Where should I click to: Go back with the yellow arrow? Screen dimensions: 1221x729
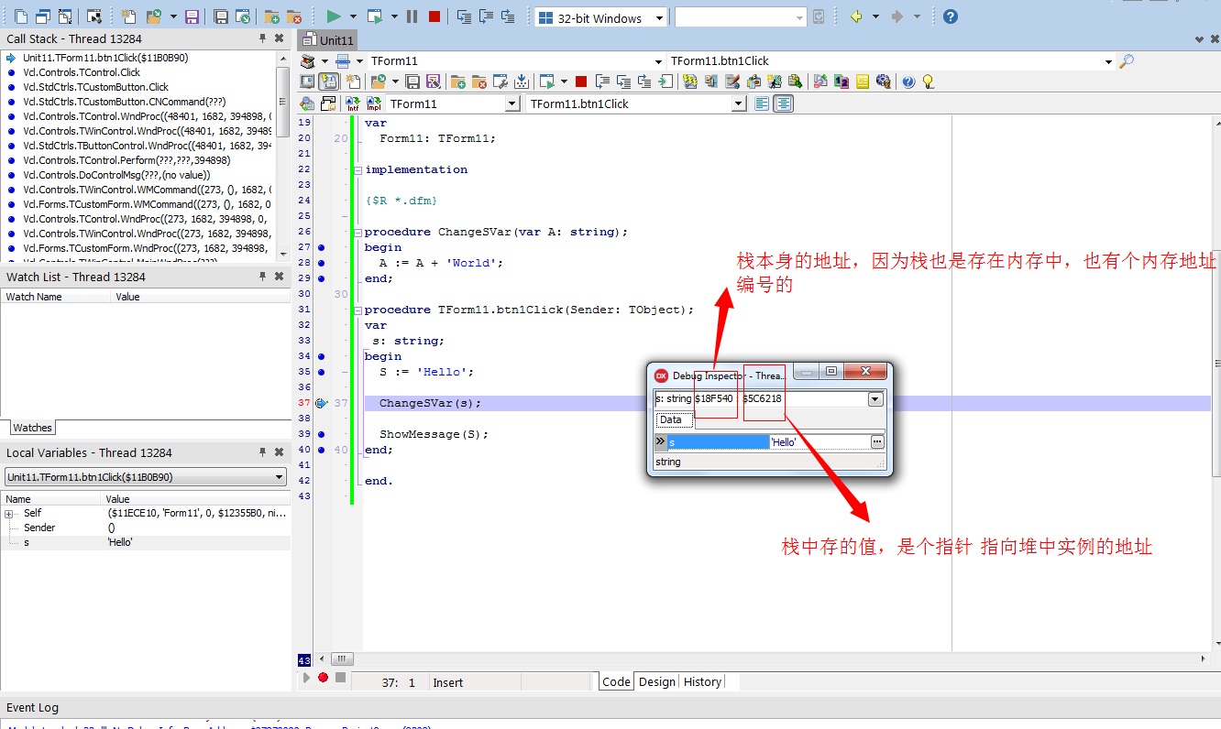point(856,16)
